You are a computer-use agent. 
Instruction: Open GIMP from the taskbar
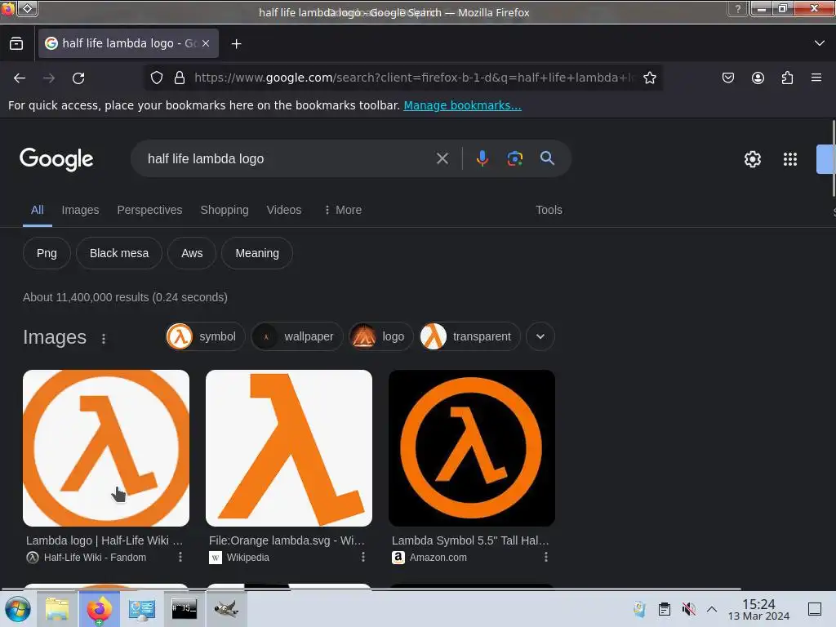click(226, 609)
